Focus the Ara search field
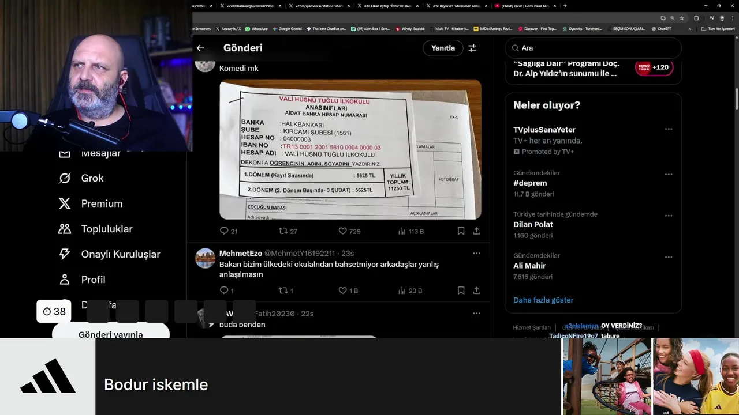739x415 pixels. [x=594, y=48]
